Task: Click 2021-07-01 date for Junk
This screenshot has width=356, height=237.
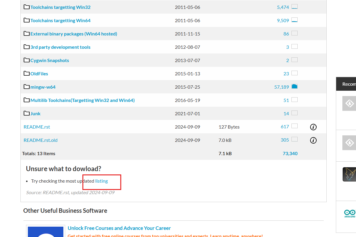Action: tap(187, 113)
